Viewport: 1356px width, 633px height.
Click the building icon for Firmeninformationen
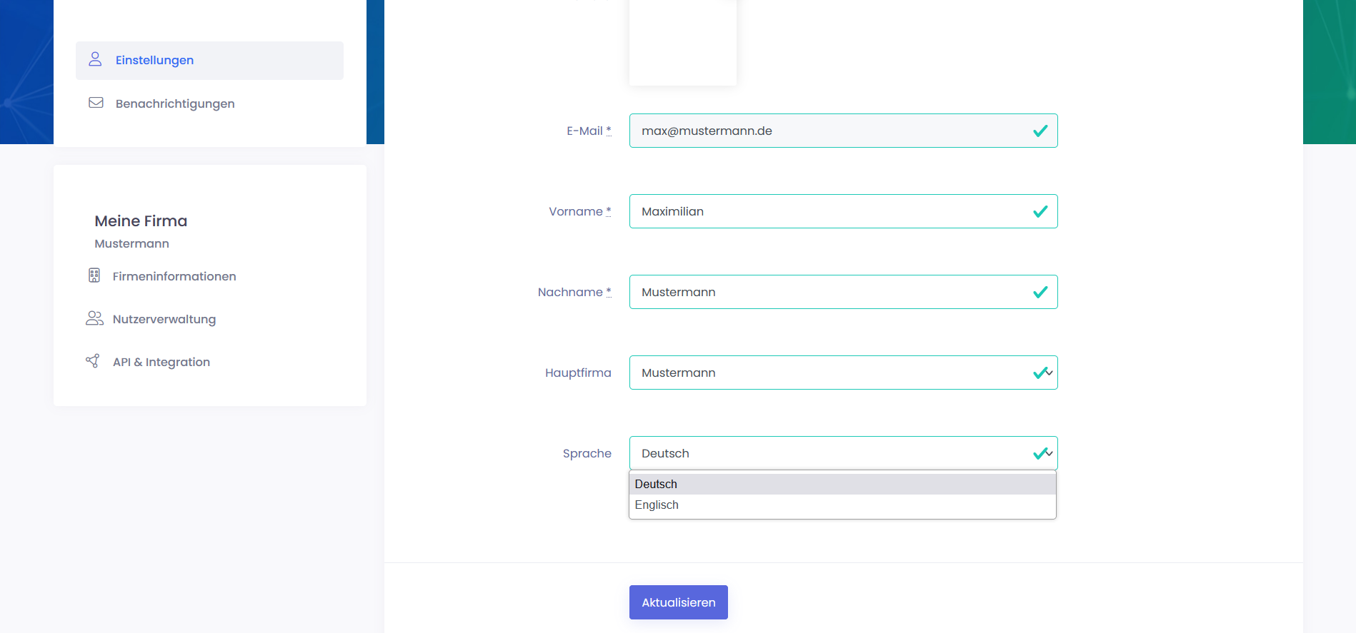pyautogui.click(x=94, y=275)
